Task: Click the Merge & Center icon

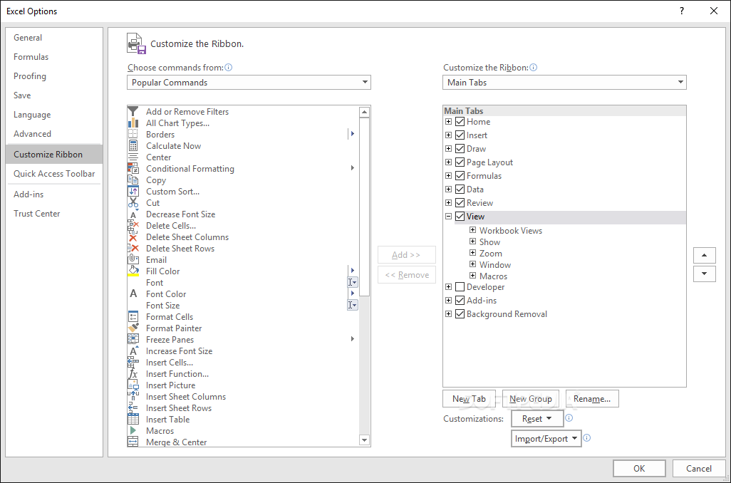Action: [133, 442]
